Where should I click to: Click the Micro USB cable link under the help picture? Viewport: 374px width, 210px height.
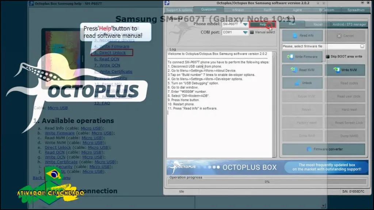point(57,108)
